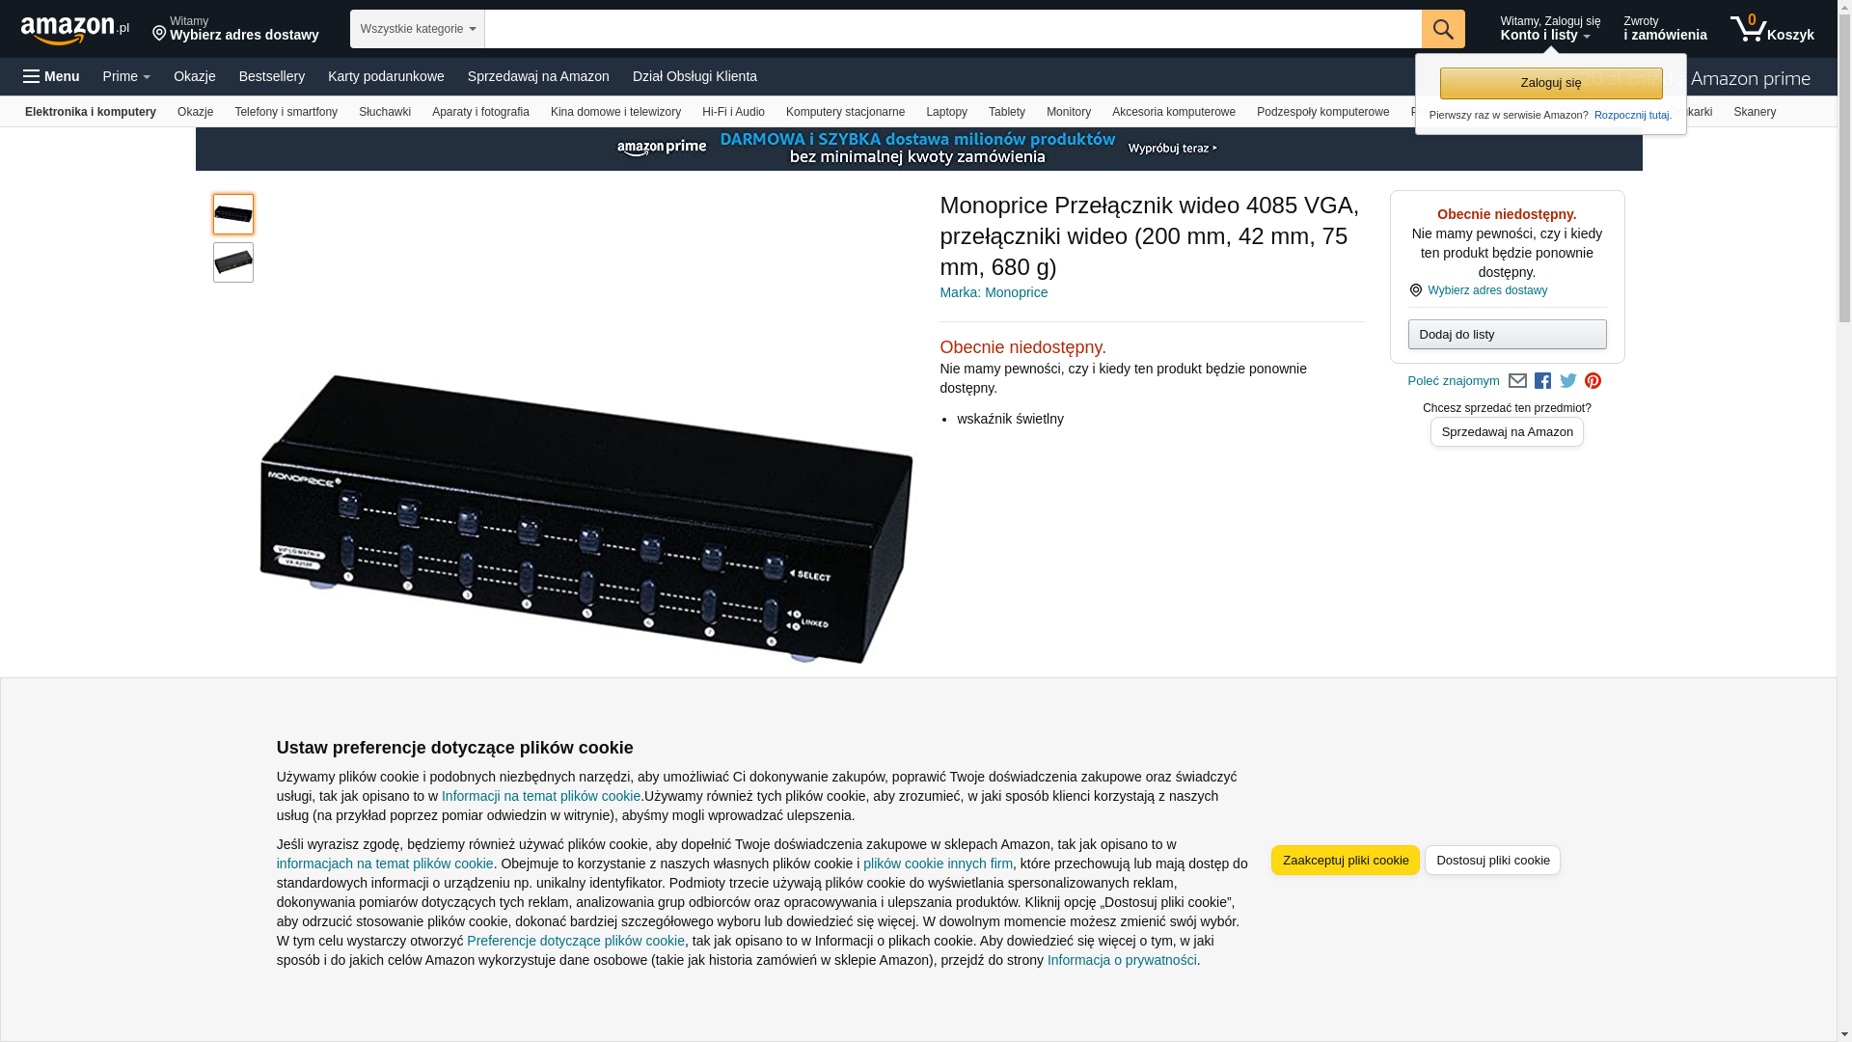Open Konto i listy dropdown
Screen dimensions: 1852x1042
(x=1550, y=29)
